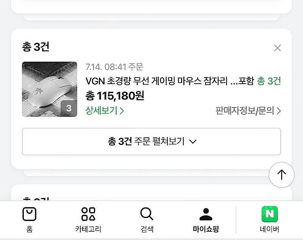Expand 총 3건 주문 펼쳐보기

tap(151, 141)
